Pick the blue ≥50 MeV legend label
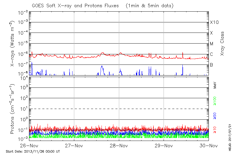This screenshot has height=154, width=232. point(215,116)
